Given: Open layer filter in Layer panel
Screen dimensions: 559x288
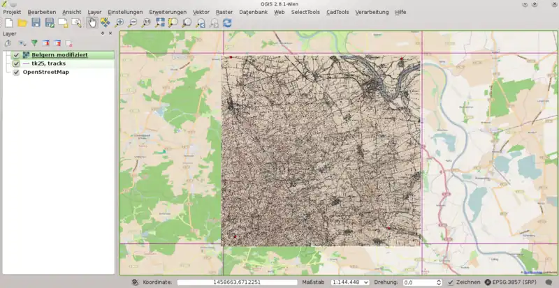Looking at the screenshot, I should [34, 43].
